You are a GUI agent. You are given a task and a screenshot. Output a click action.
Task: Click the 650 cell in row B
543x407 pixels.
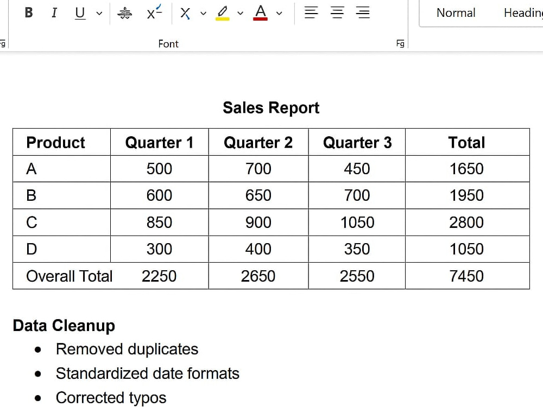[258, 195]
